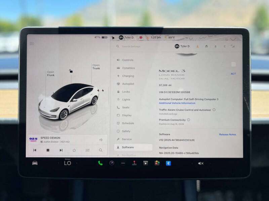Open all apps three-dots launcher

pyautogui.click(x=123, y=163)
